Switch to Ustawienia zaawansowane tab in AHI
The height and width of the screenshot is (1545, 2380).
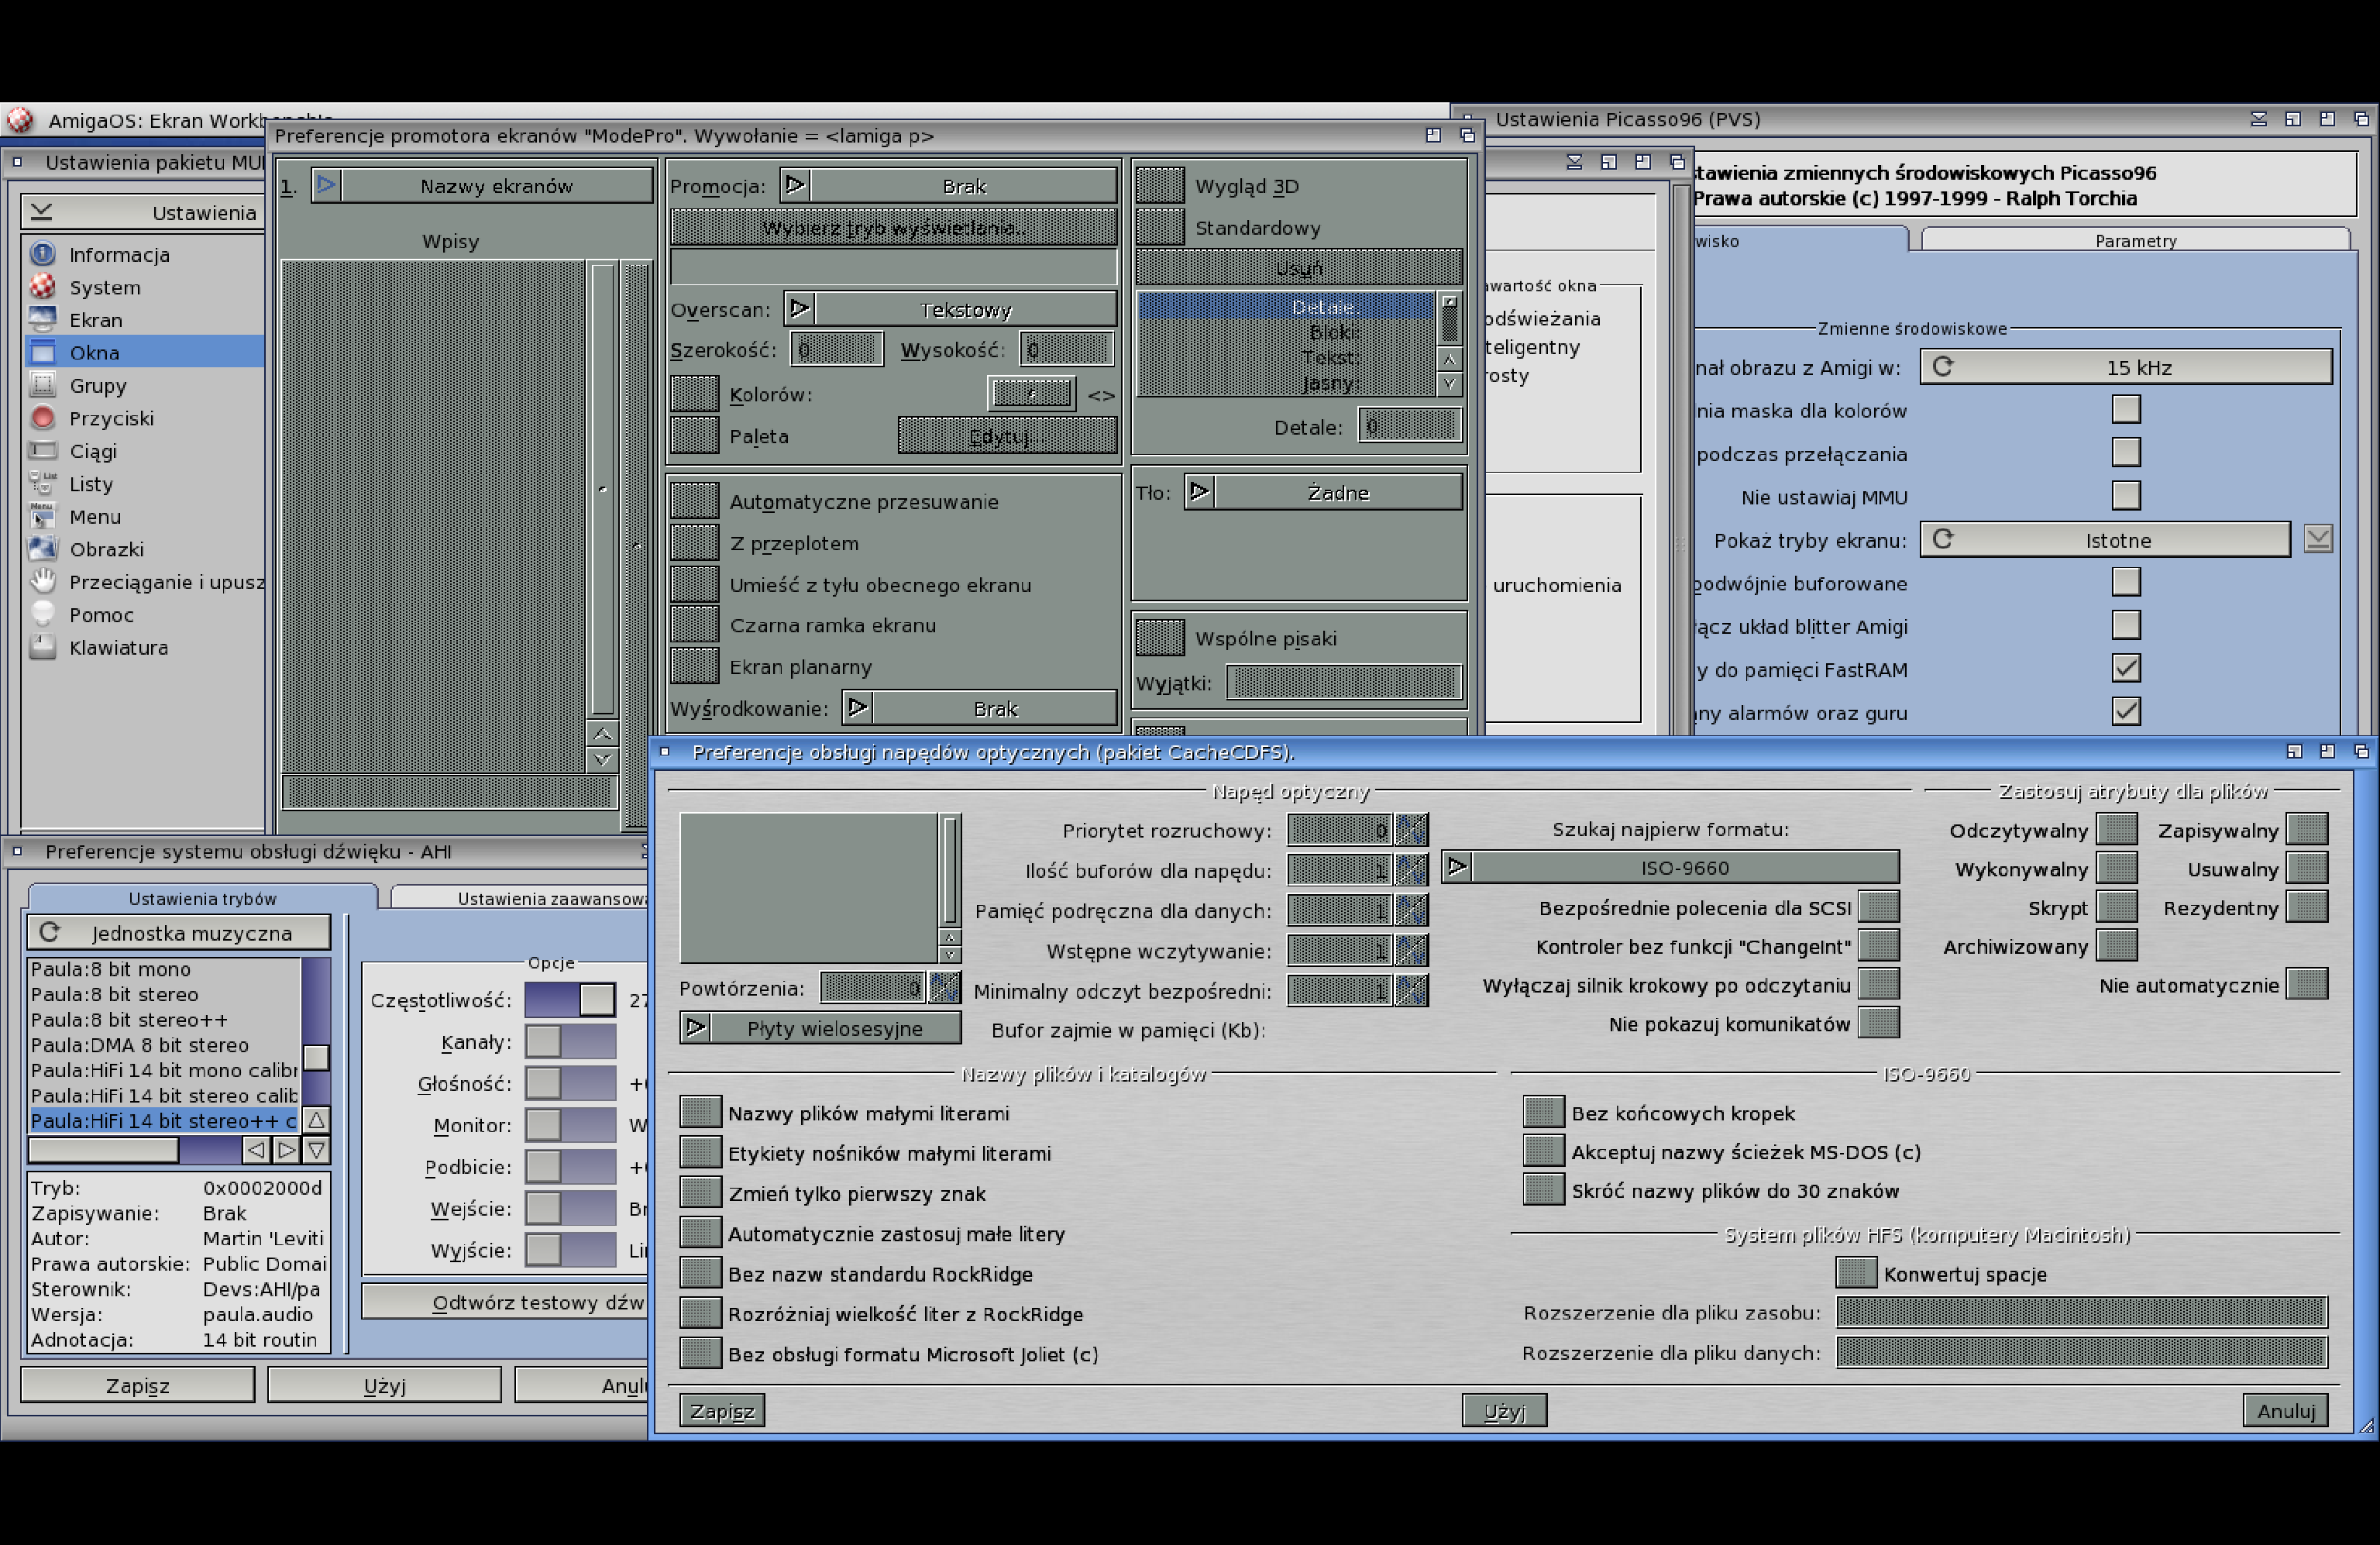520,898
